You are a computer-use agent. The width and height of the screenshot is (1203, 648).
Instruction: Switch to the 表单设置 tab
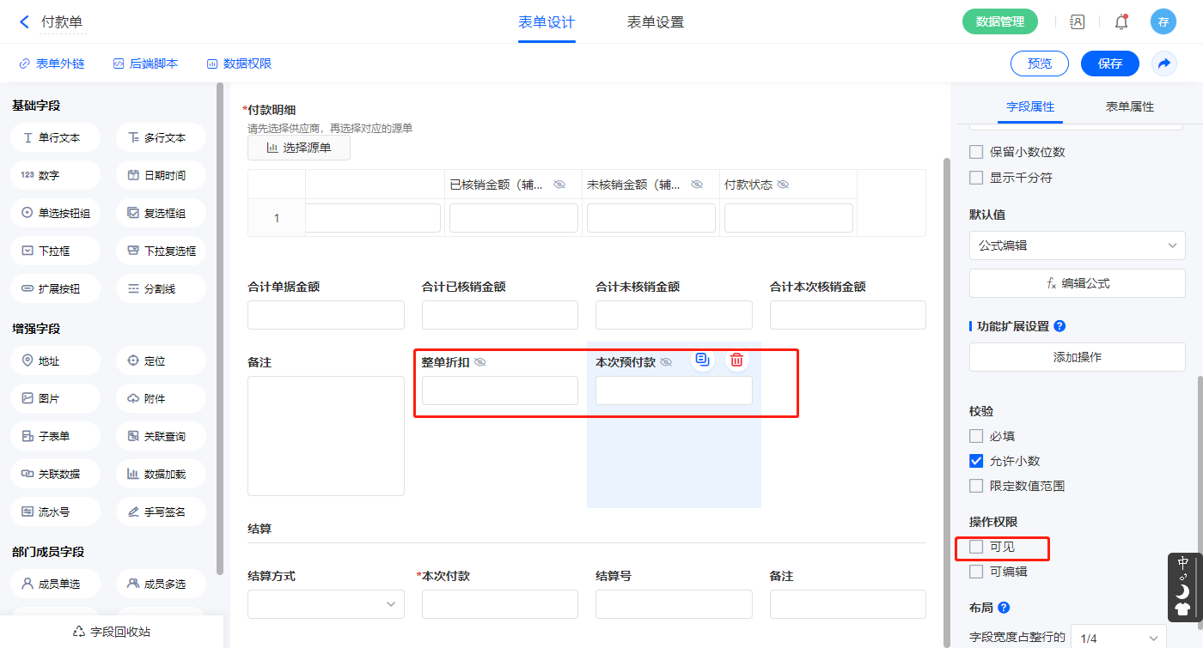point(655,22)
